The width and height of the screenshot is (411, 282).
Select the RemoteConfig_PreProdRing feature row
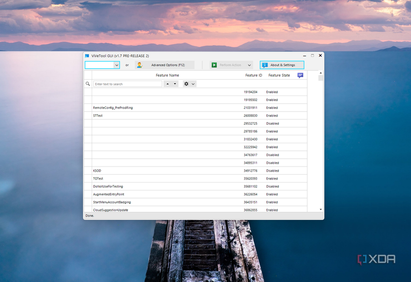(x=113, y=108)
